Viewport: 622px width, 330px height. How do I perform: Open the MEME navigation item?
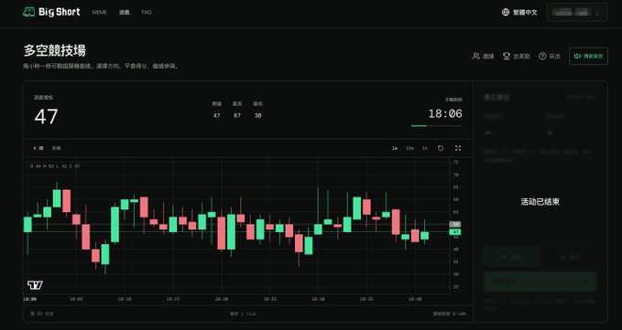pyautogui.click(x=100, y=12)
